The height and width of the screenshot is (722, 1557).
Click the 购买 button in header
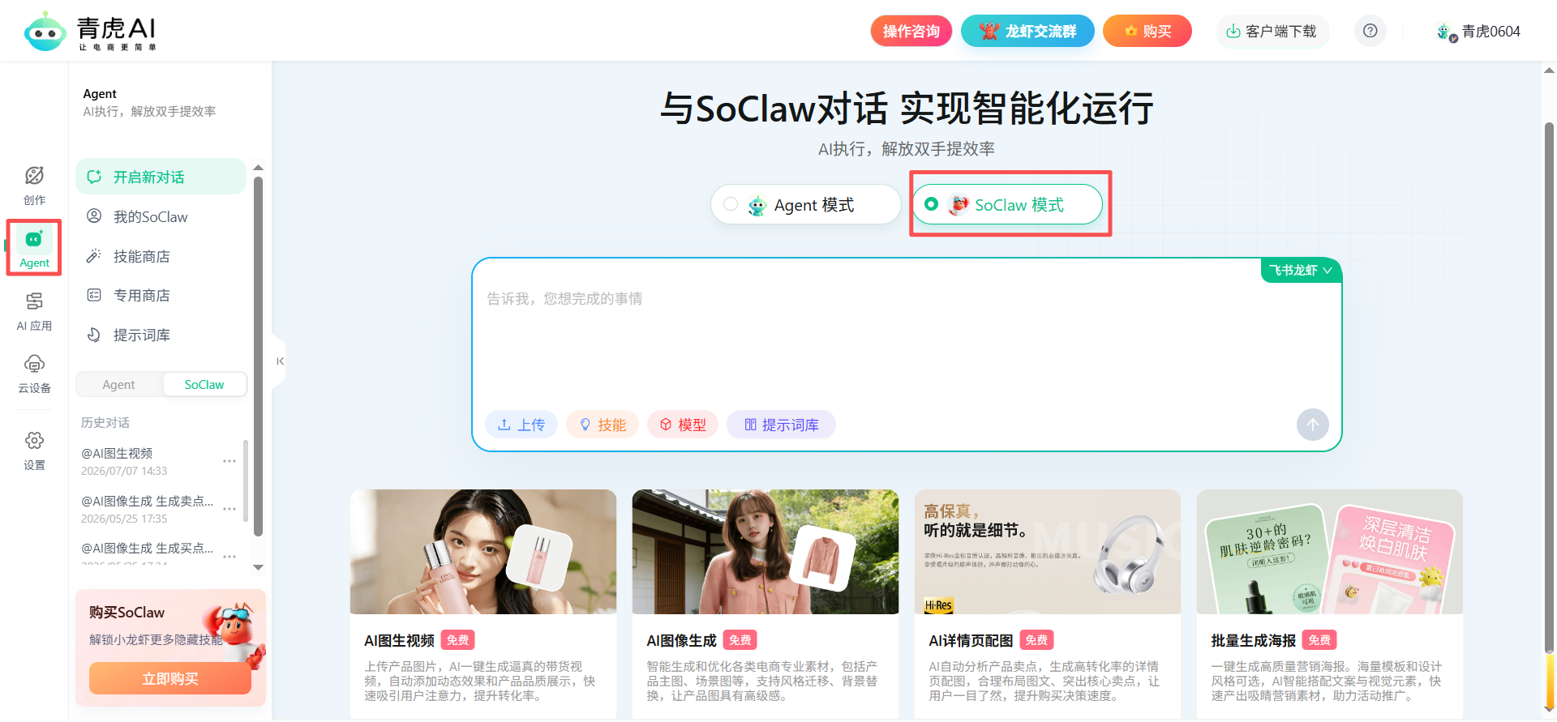click(1147, 31)
